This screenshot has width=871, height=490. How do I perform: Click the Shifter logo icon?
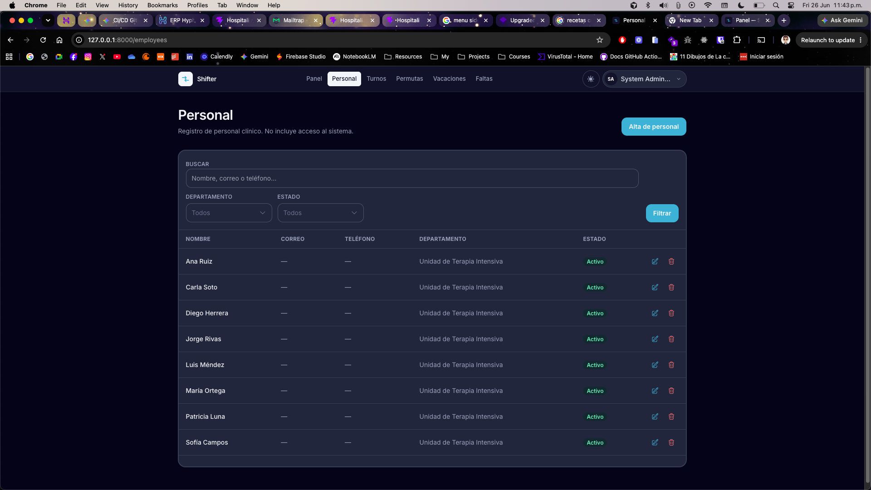[x=185, y=79]
